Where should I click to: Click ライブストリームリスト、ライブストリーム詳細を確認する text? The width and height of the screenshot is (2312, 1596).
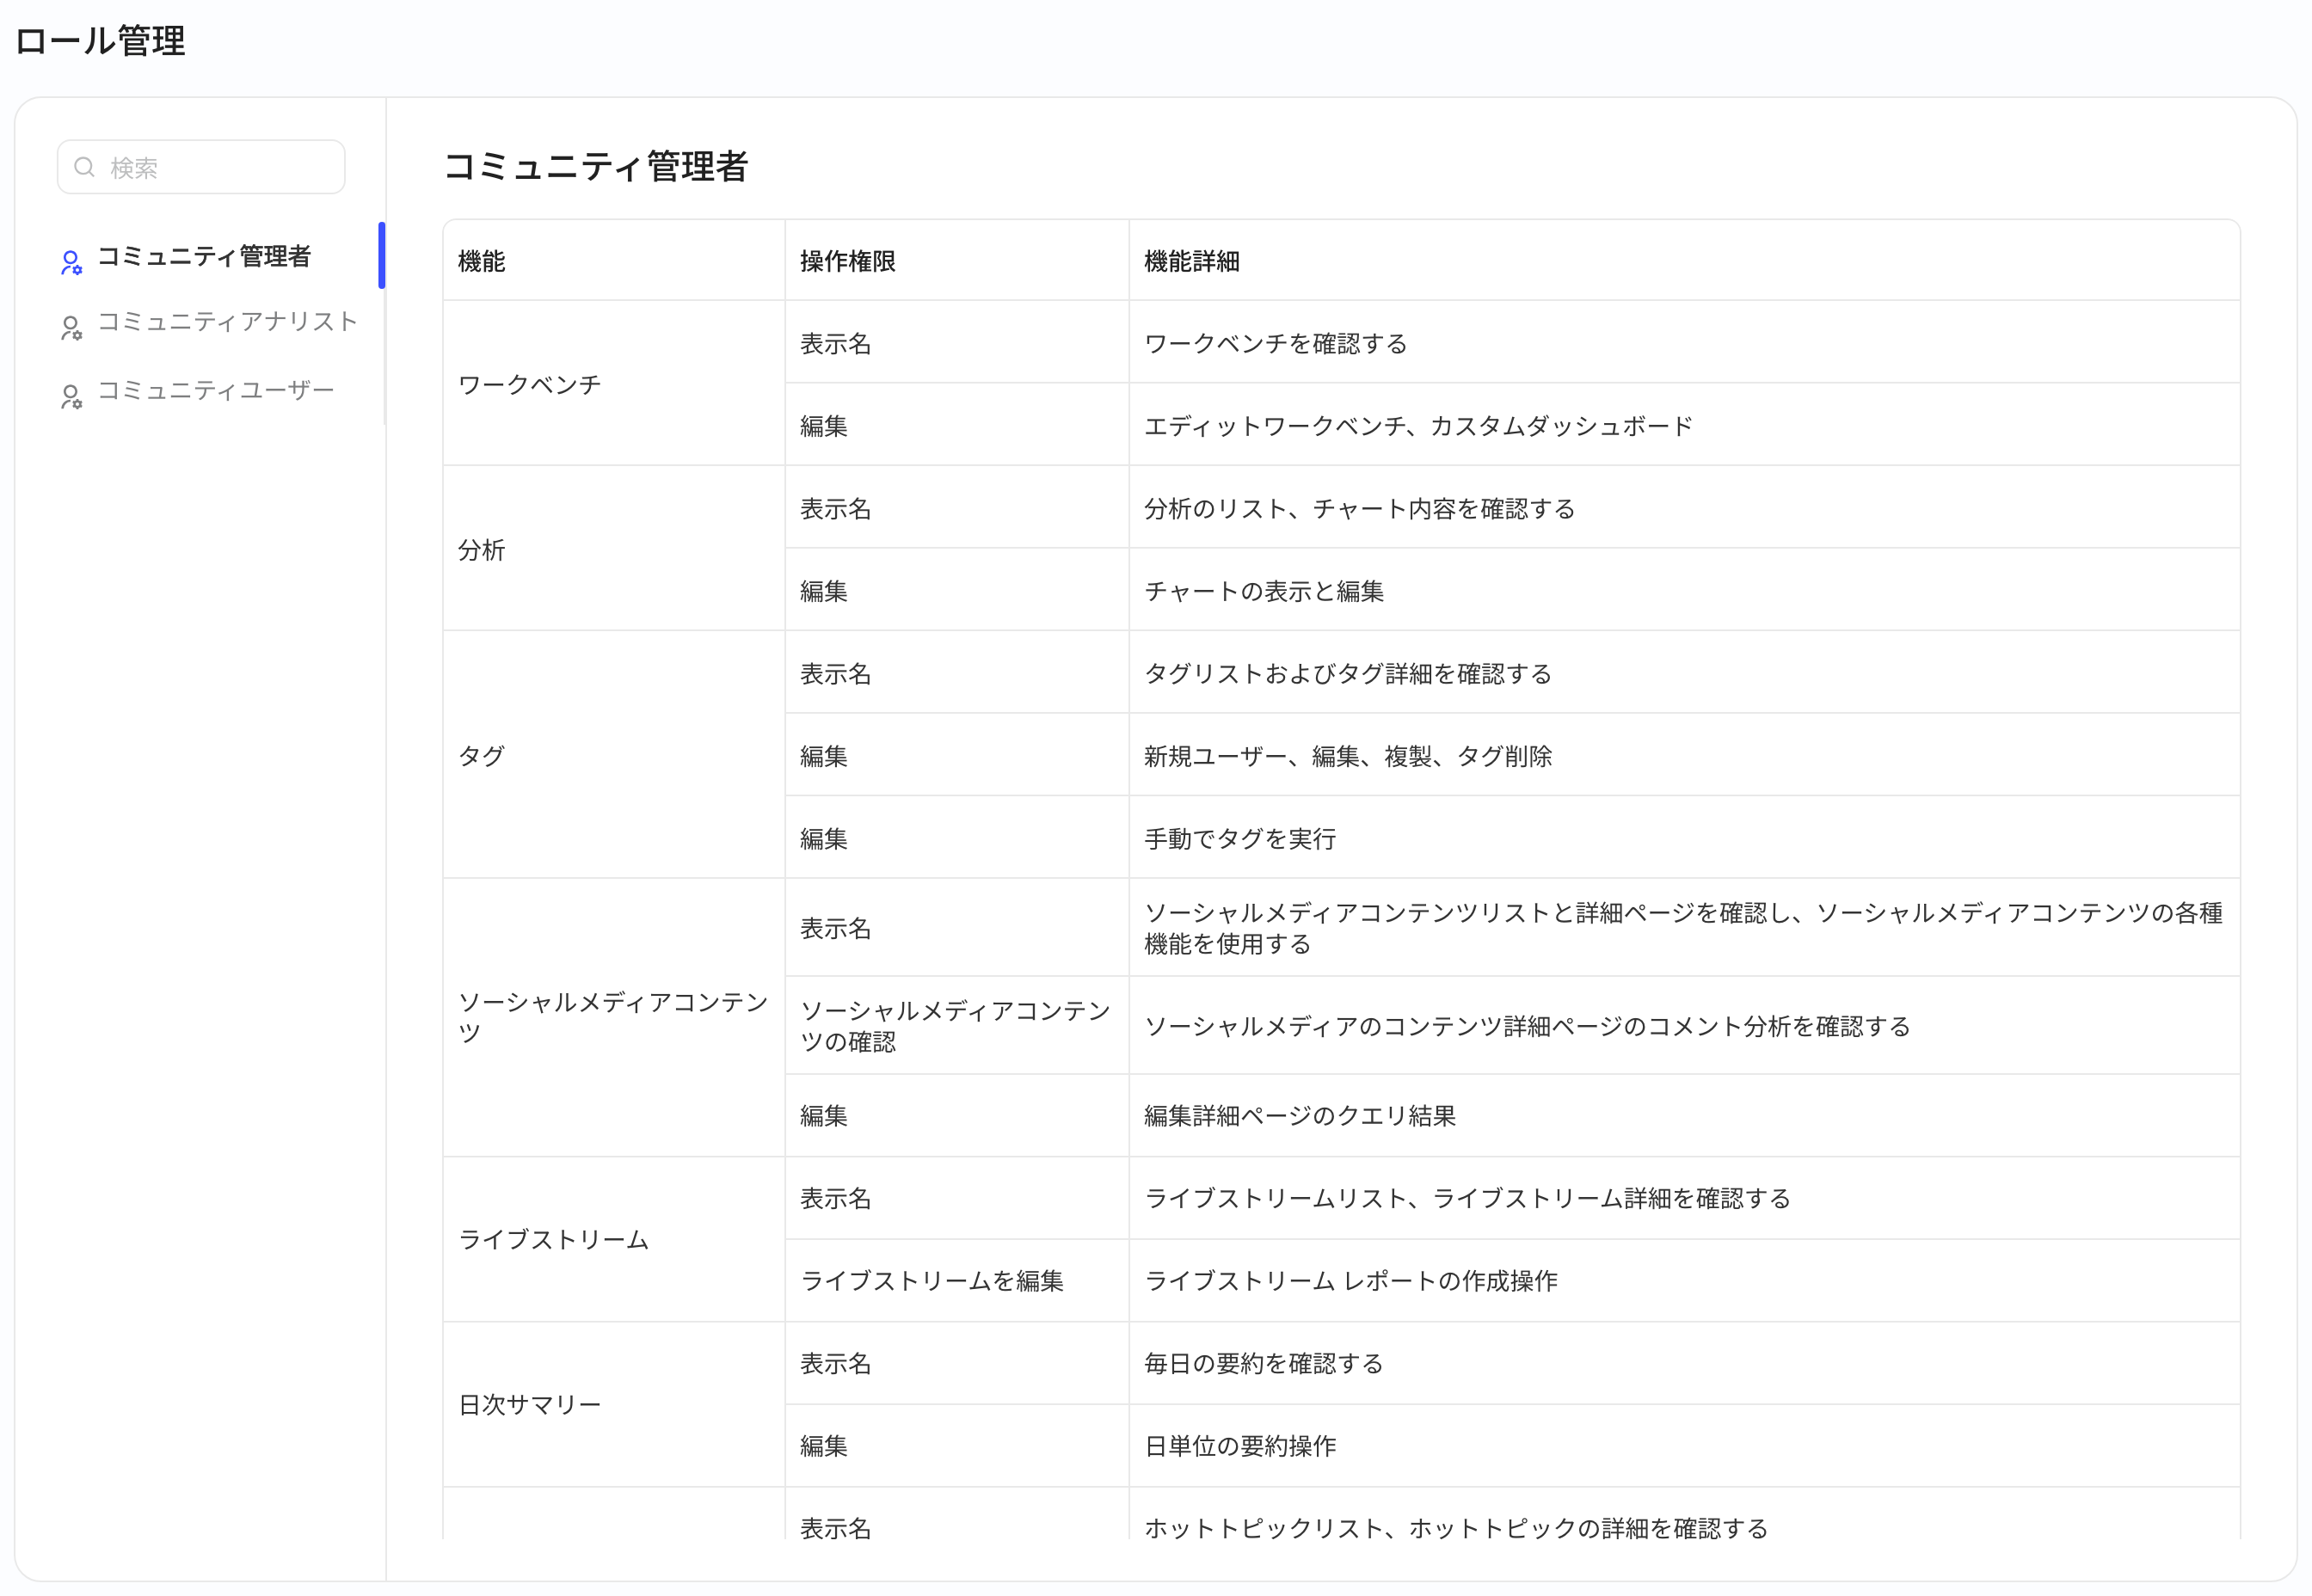tap(1467, 1197)
